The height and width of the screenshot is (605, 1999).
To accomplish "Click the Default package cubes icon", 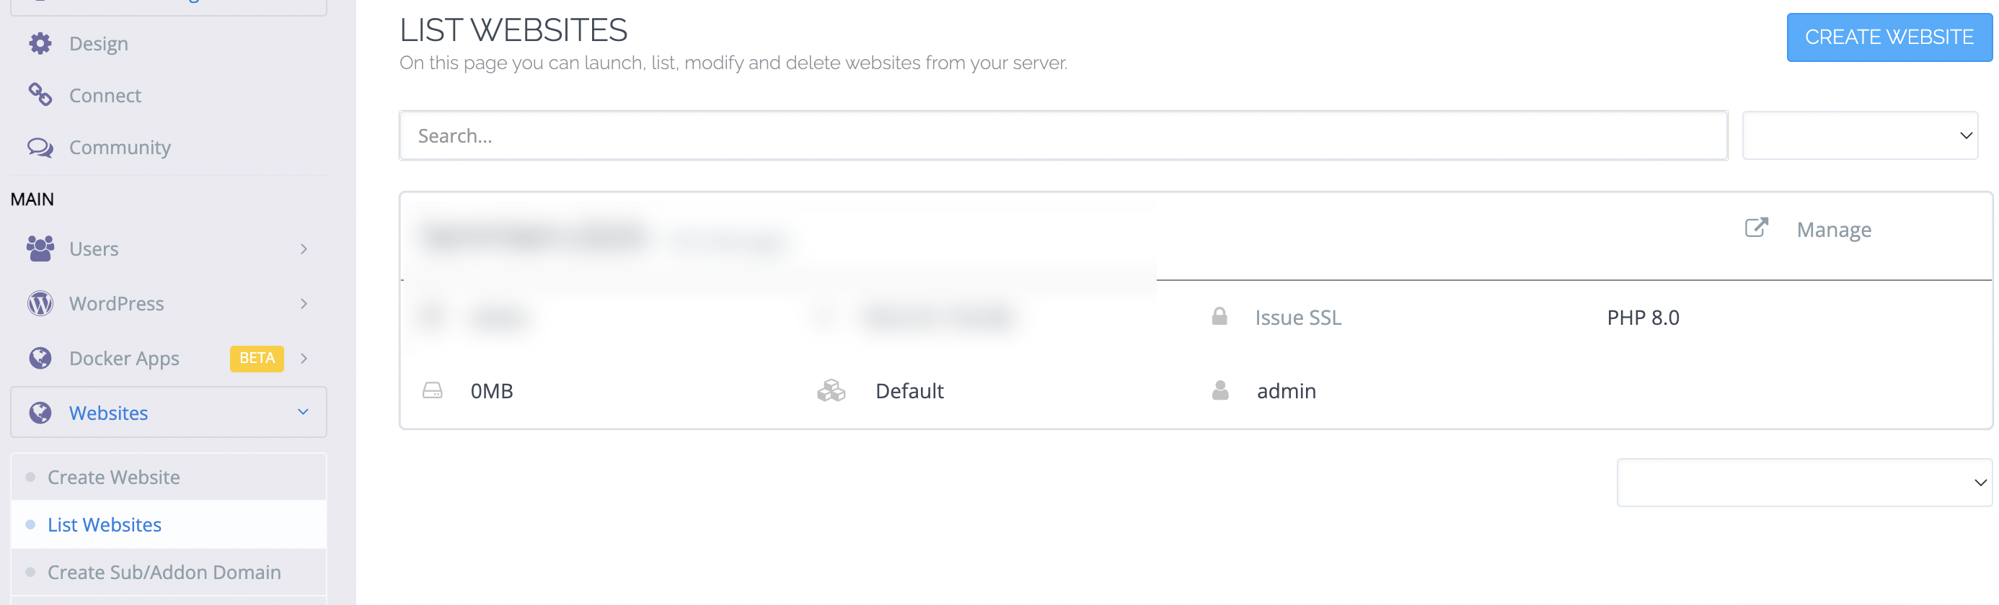I will (x=831, y=390).
